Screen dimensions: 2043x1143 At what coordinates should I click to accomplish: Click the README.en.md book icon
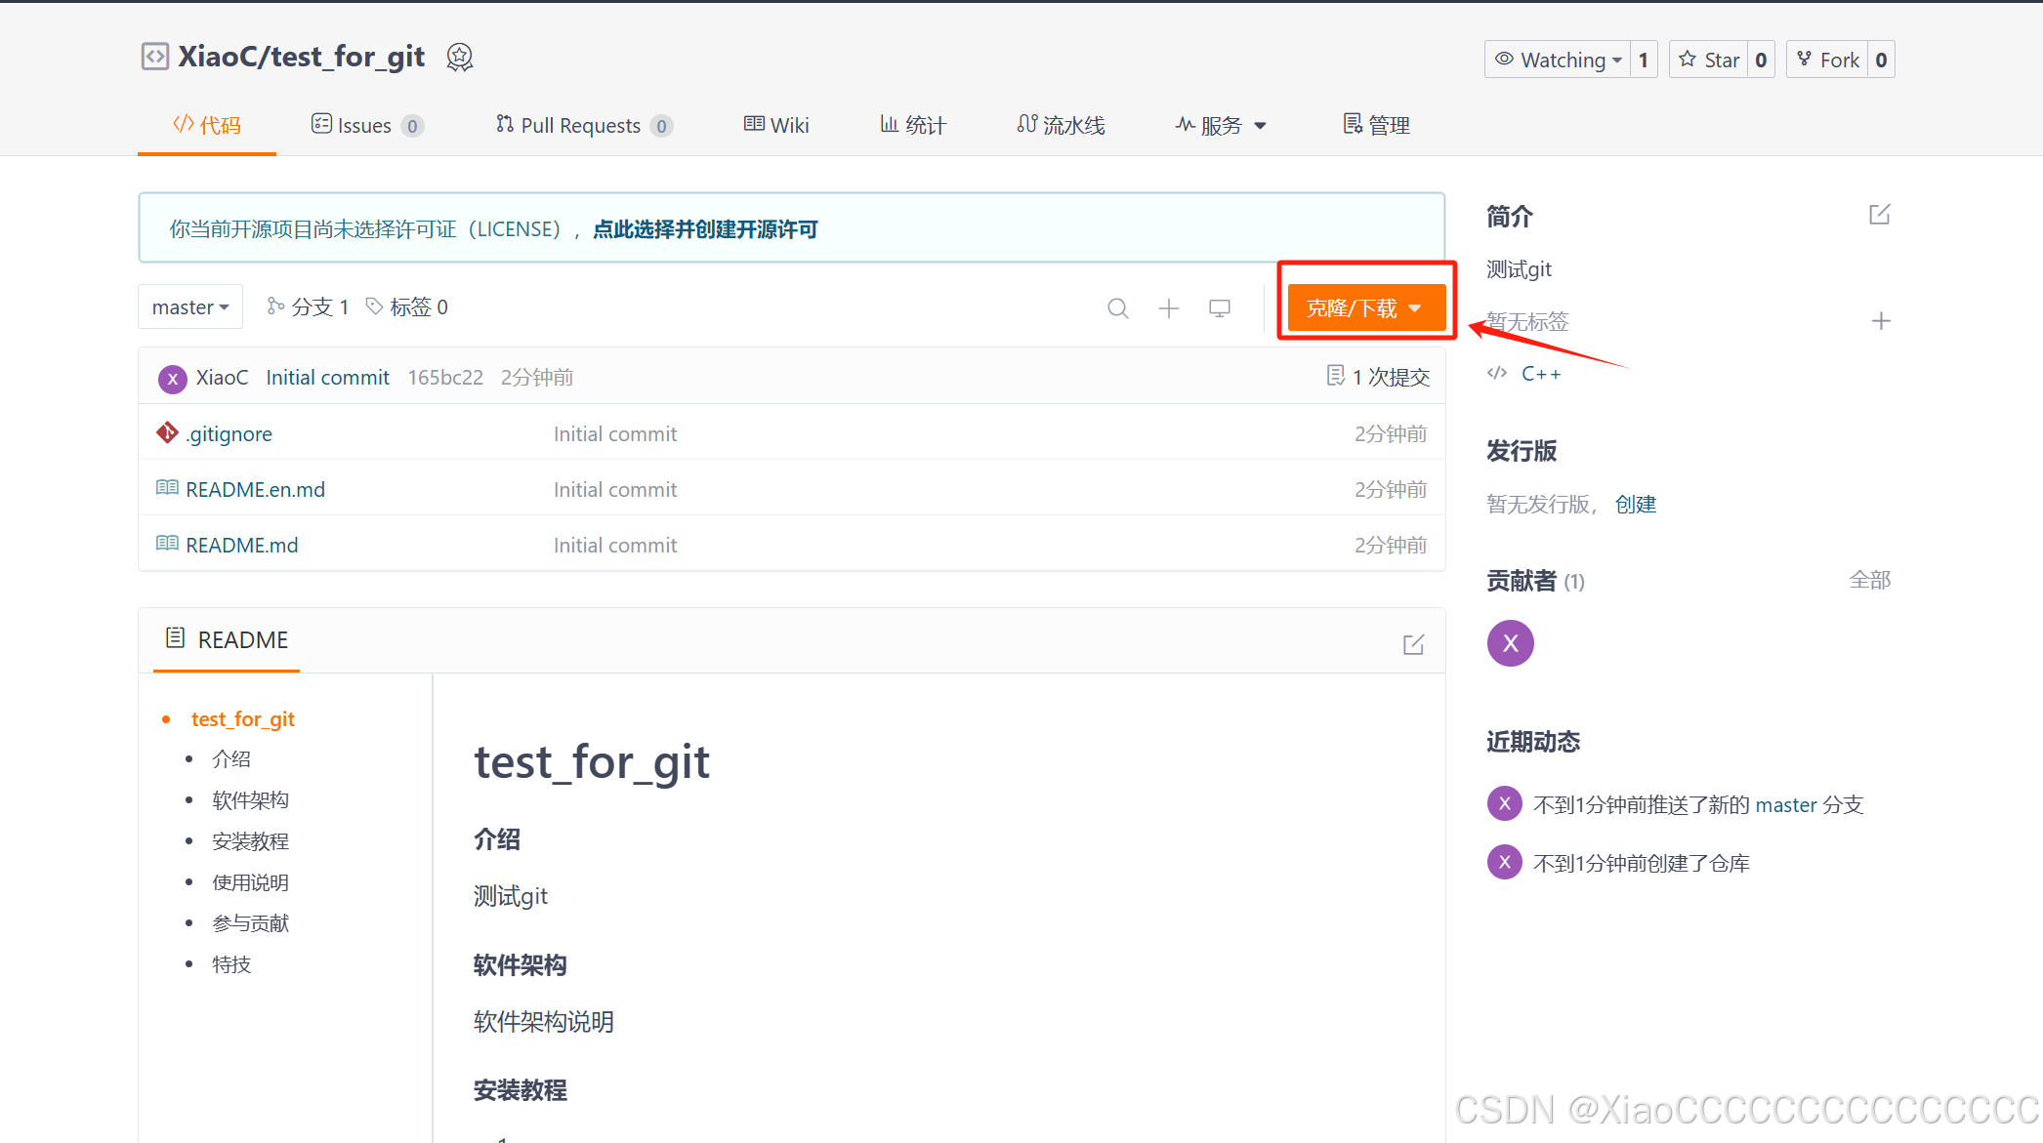167,488
